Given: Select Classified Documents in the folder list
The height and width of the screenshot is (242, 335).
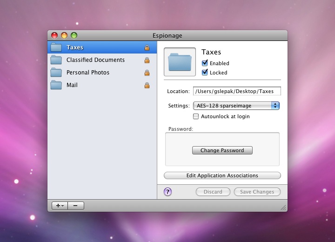Looking at the screenshot, I should tap(95, 60).
